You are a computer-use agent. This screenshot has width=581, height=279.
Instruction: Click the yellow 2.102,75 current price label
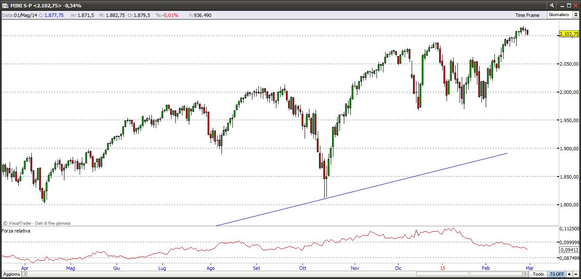569,34
